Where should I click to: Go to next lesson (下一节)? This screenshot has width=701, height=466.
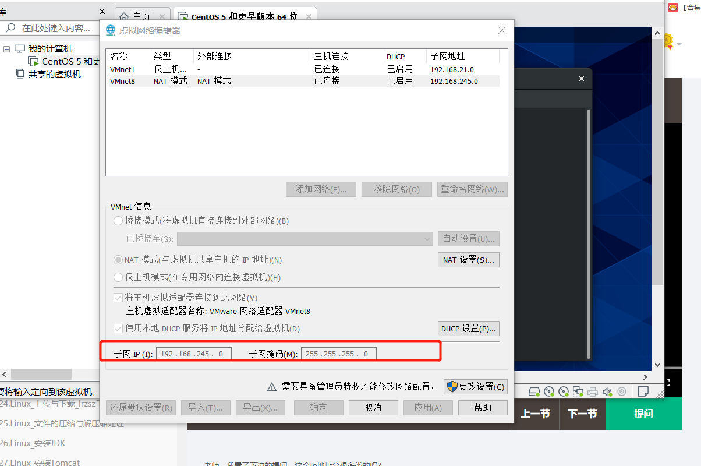(583, 414)
